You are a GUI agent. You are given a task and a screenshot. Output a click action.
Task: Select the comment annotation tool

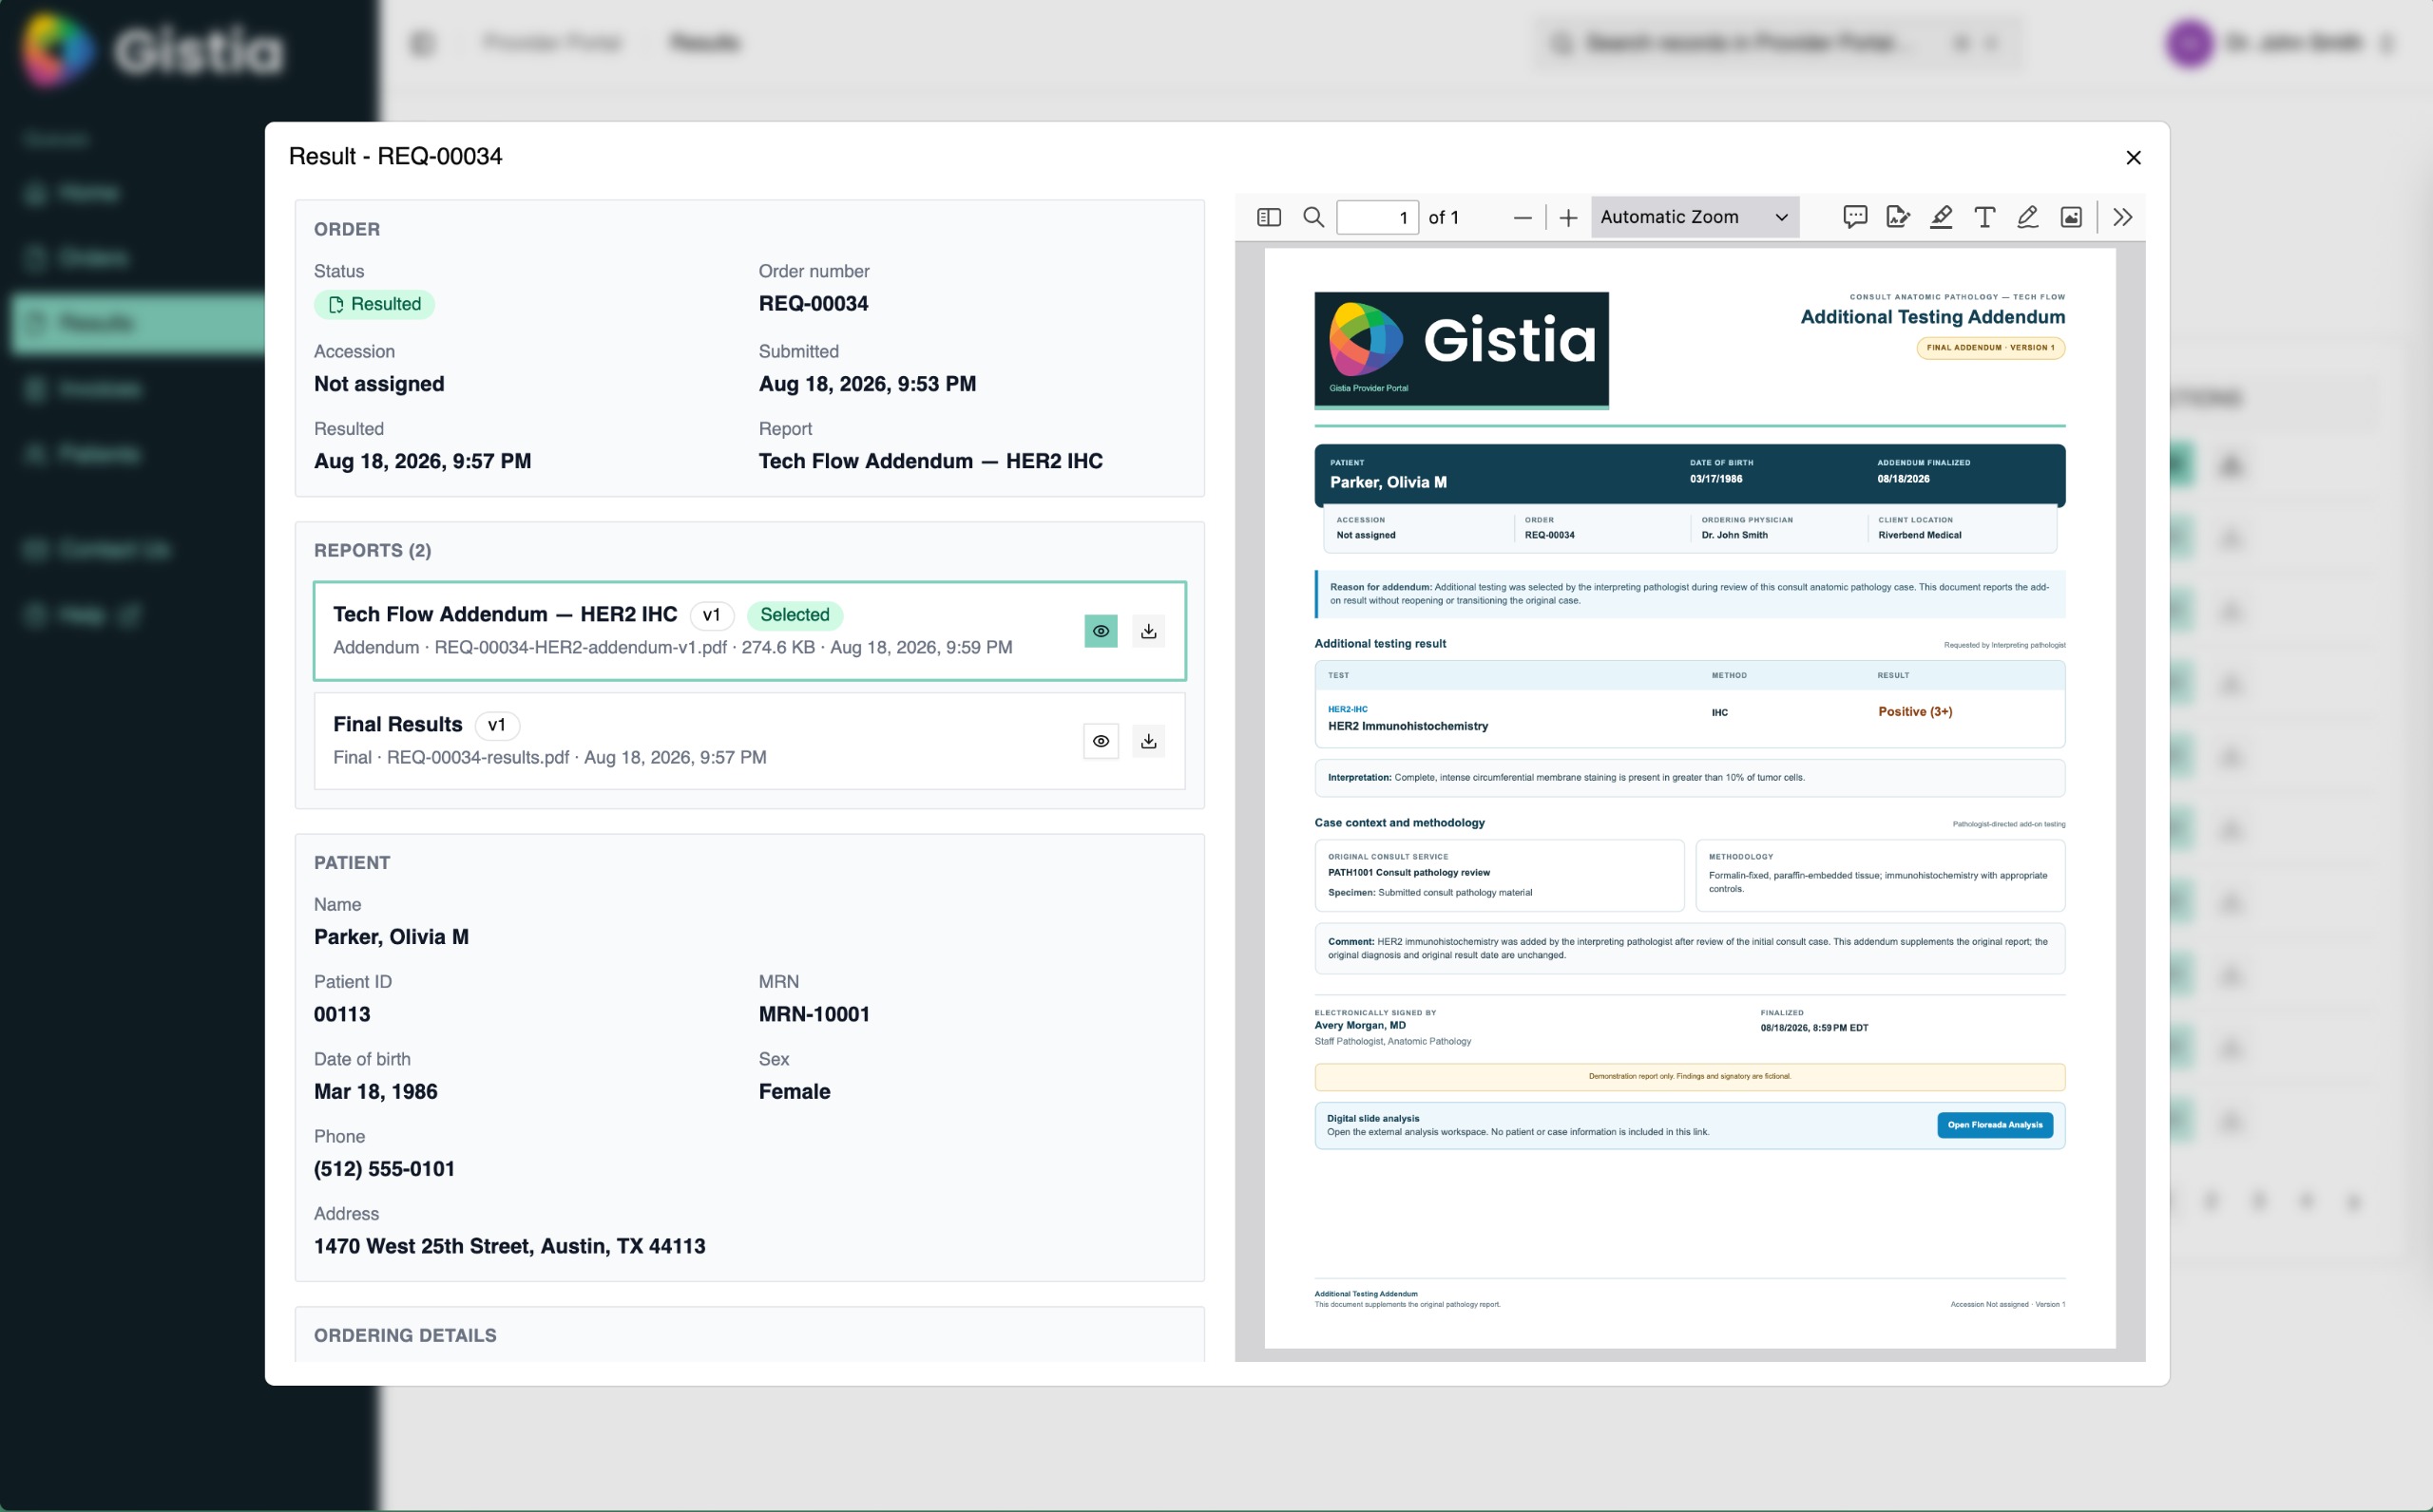(1855, 217)
